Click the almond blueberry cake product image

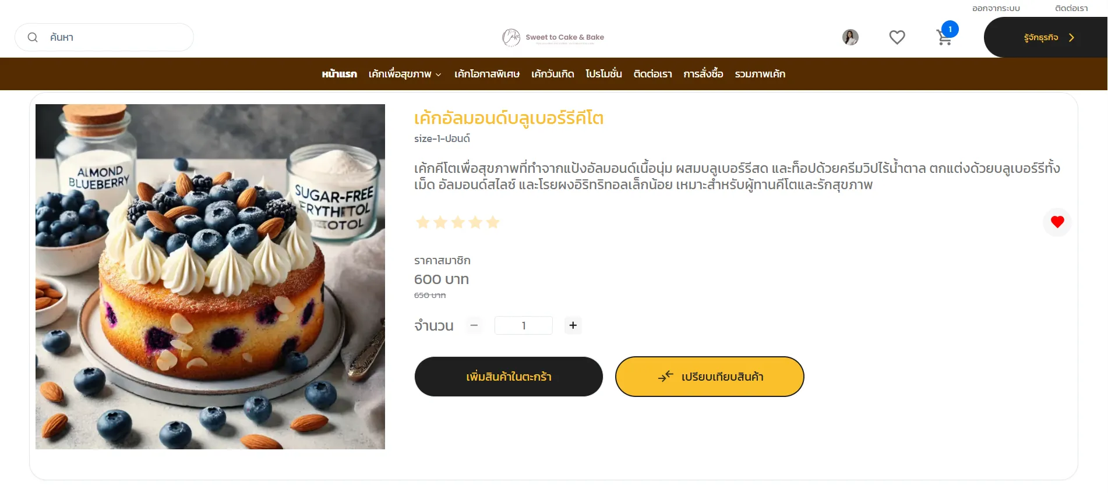(x=210, y=276)
